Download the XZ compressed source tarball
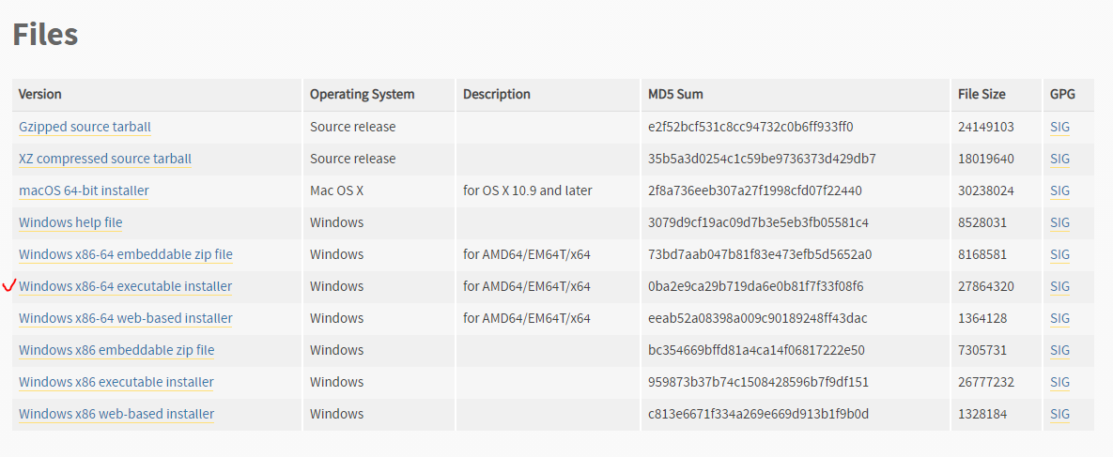The image size is (1113, 457). [105, 159]
